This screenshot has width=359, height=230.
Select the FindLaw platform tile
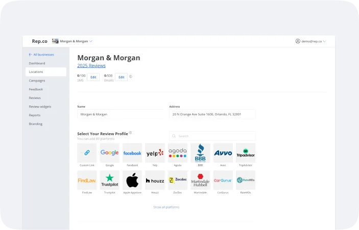87,180
